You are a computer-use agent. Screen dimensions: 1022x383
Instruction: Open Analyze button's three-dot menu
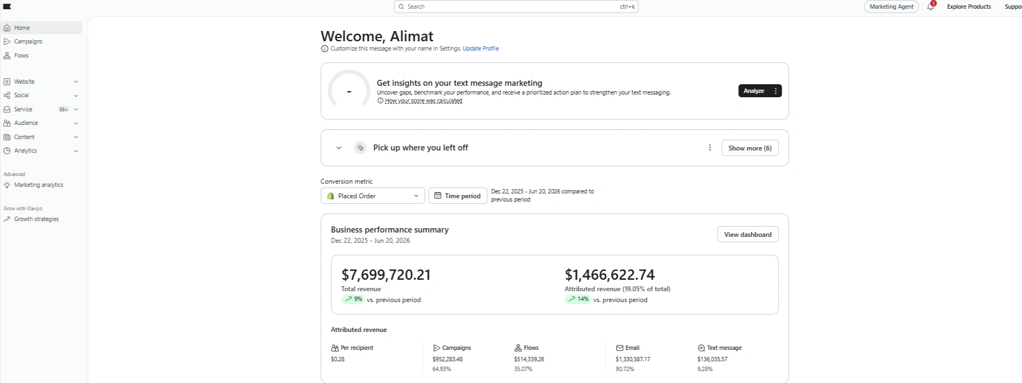click(x=775, y=91)
